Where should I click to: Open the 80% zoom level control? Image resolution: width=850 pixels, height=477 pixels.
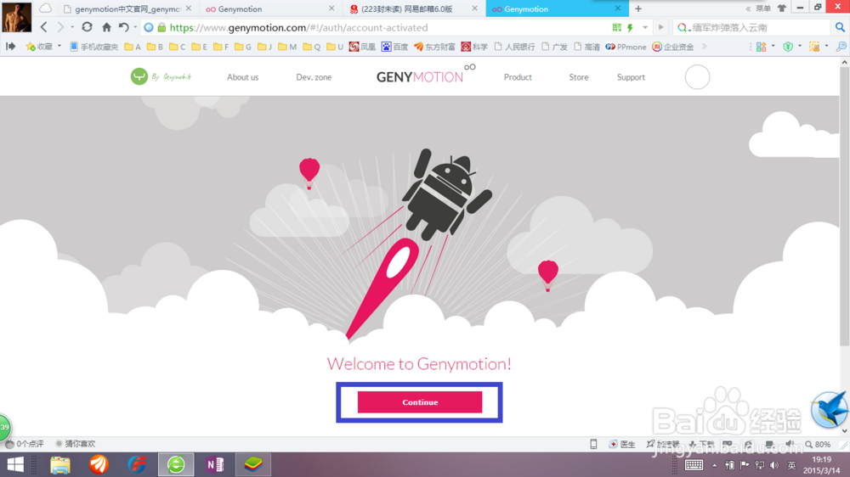tap(818, 444)
